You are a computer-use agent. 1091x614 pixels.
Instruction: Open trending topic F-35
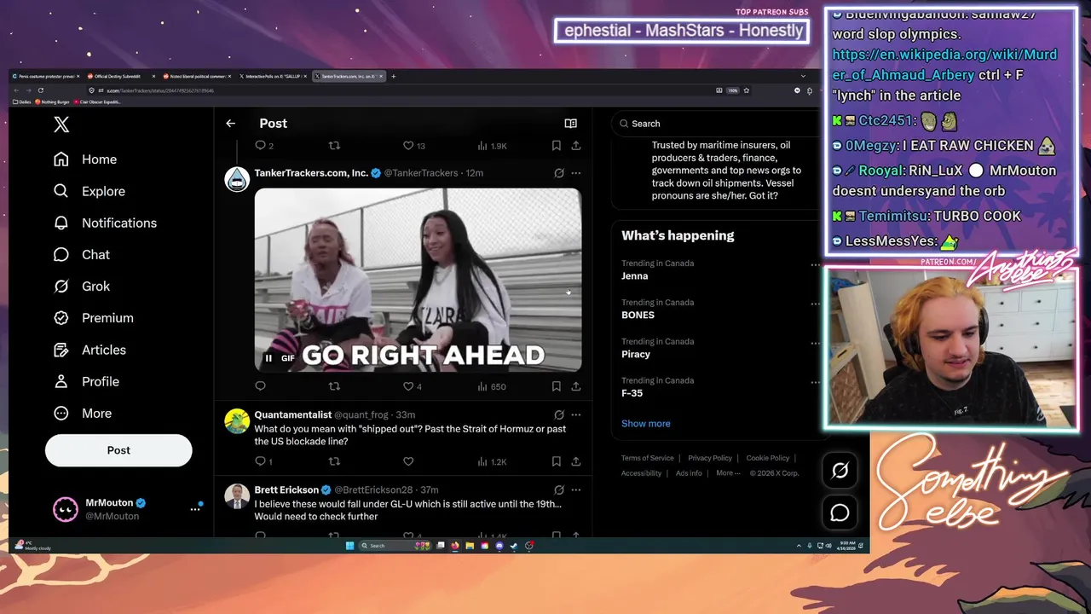pyautogui.click(x=632, y=393)
